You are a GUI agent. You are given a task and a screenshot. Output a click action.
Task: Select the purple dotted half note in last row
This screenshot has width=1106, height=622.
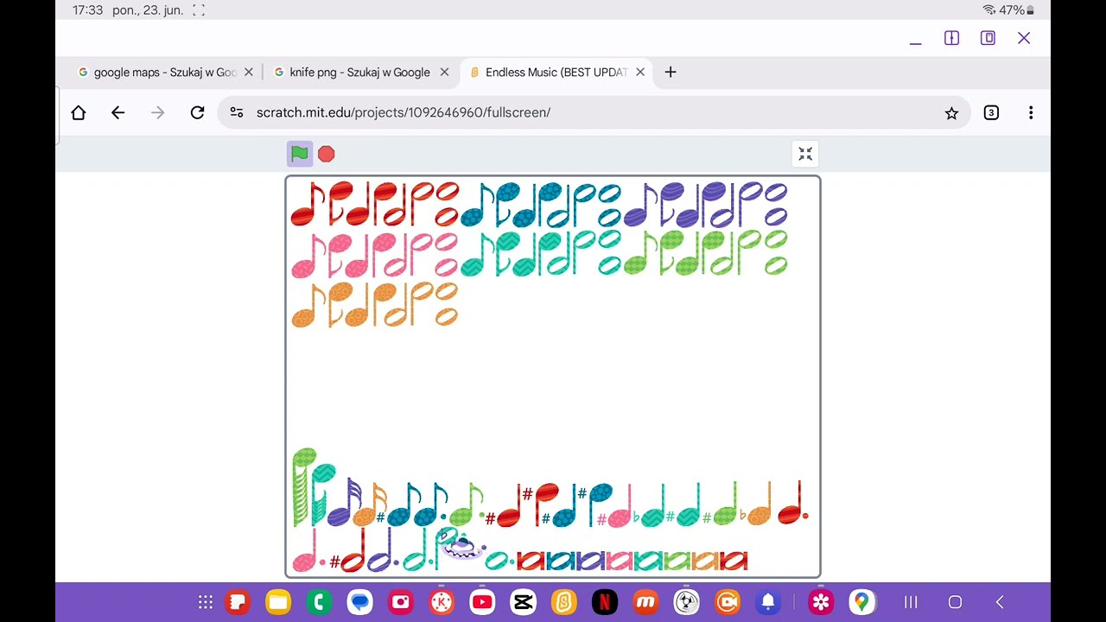[x=383, y=551]
